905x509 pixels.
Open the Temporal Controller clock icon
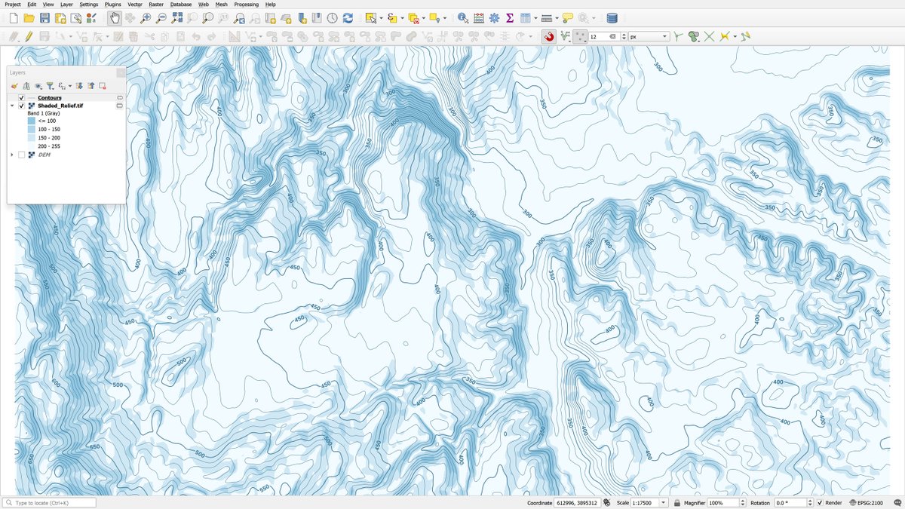332,18
